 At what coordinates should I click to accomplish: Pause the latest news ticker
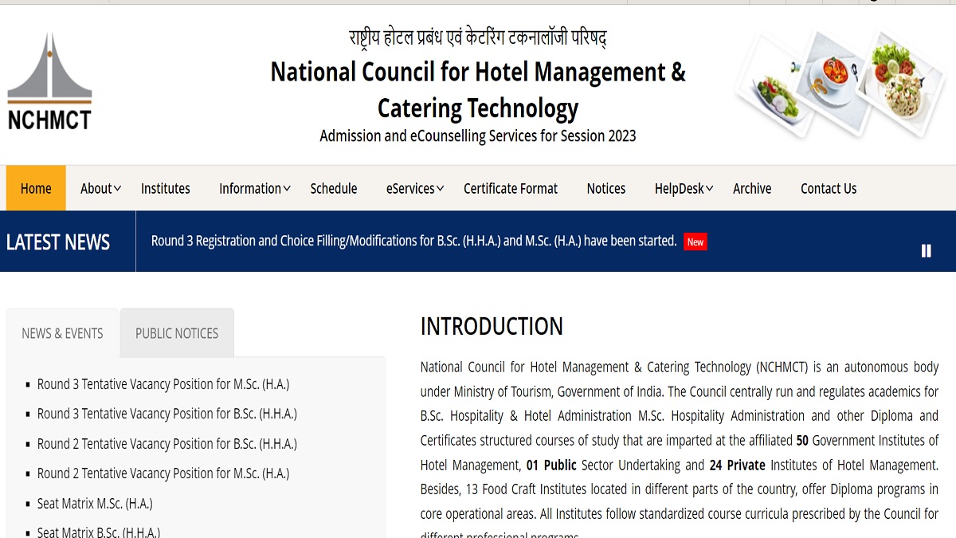tap(926, 251)
